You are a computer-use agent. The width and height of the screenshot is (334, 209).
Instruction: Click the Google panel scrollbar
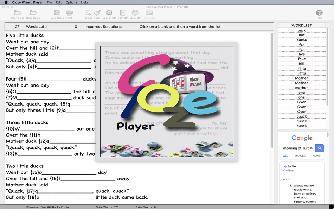[327, 135]
